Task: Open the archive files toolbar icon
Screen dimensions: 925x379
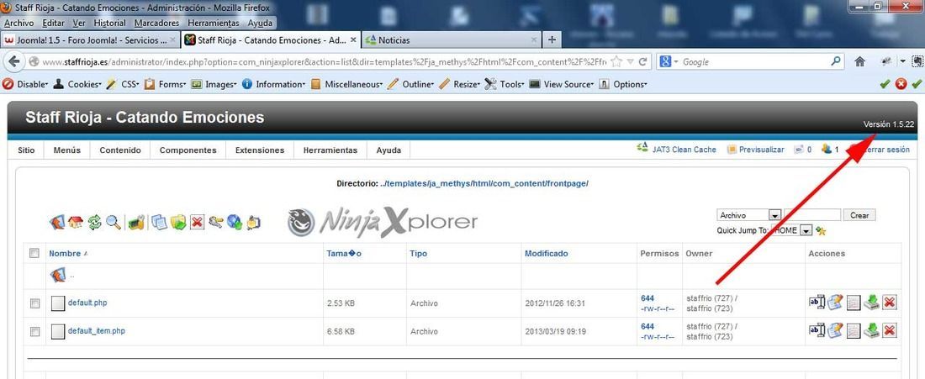Action: (254, 222)
